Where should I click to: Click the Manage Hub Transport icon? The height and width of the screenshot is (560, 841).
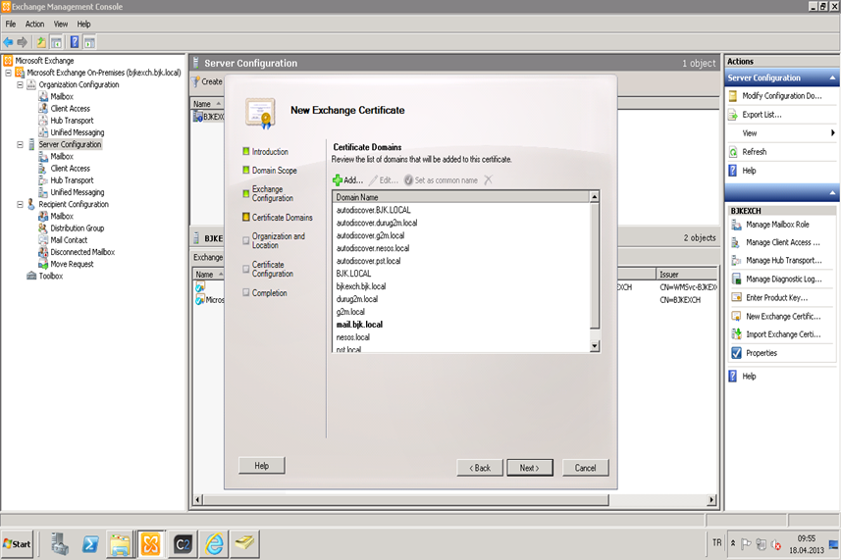[x=736, y=261]
